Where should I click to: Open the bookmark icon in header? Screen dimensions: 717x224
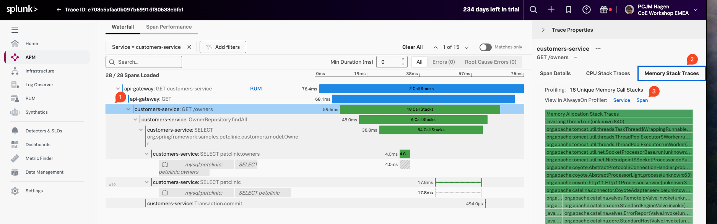pyautogui.click(x=569, y=10)
